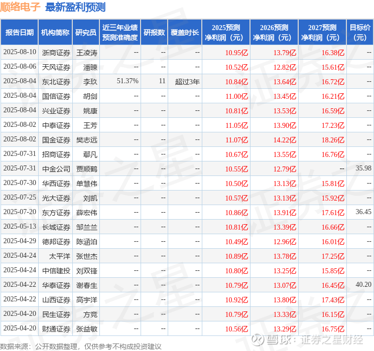Click the 2027预测净利润 column header
This screenshot has height=351, width=374.
pyautogui.click(x=322, y=32)
